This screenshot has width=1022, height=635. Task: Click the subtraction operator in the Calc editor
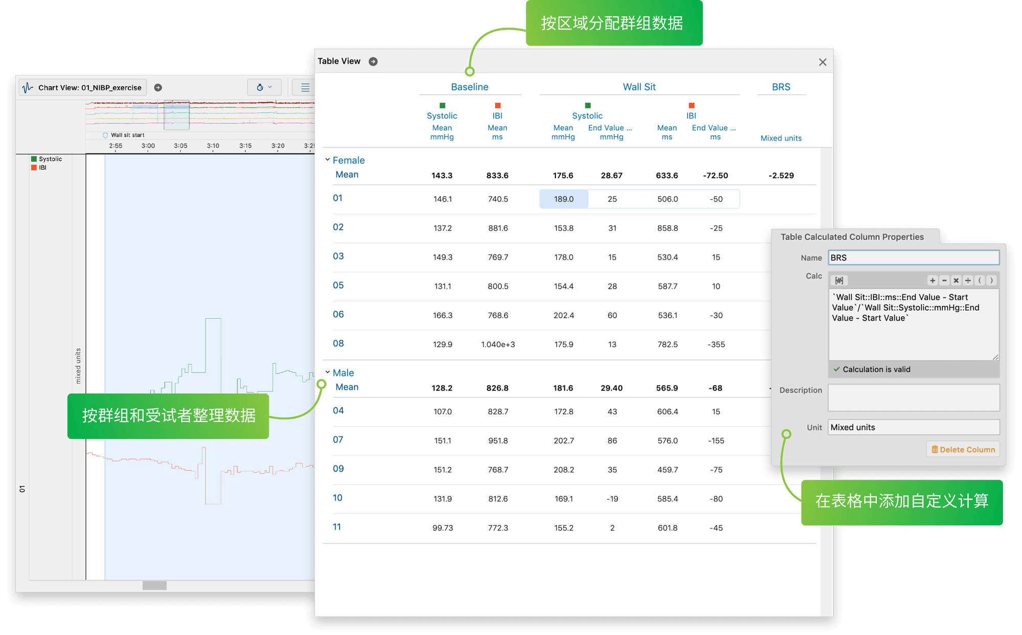[944, 280]
